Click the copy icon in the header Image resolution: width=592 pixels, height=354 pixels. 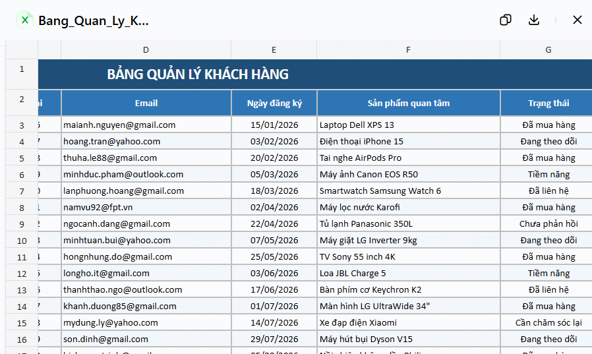point(505,20)
